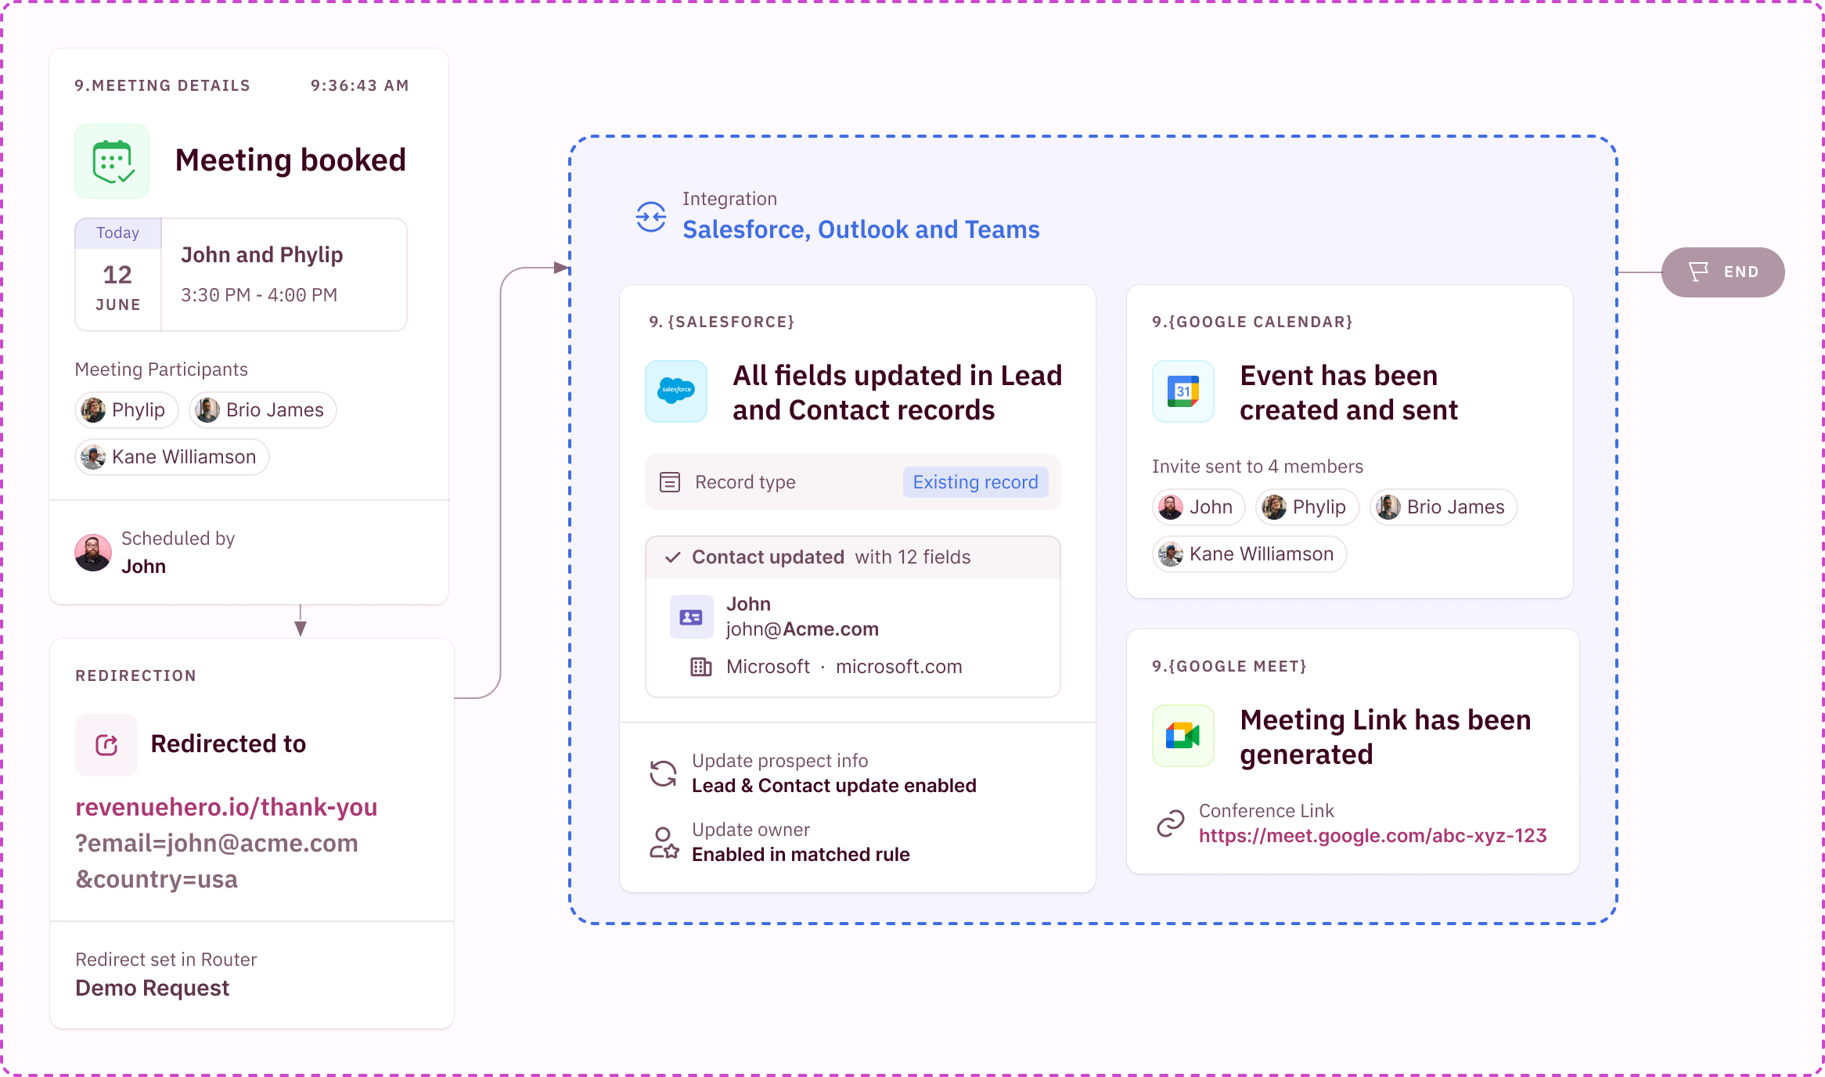The width and height of the screenshot is (1825, 1077).
Task: Click the building icon next to Microsoft
Action: (x=701, y=667)
